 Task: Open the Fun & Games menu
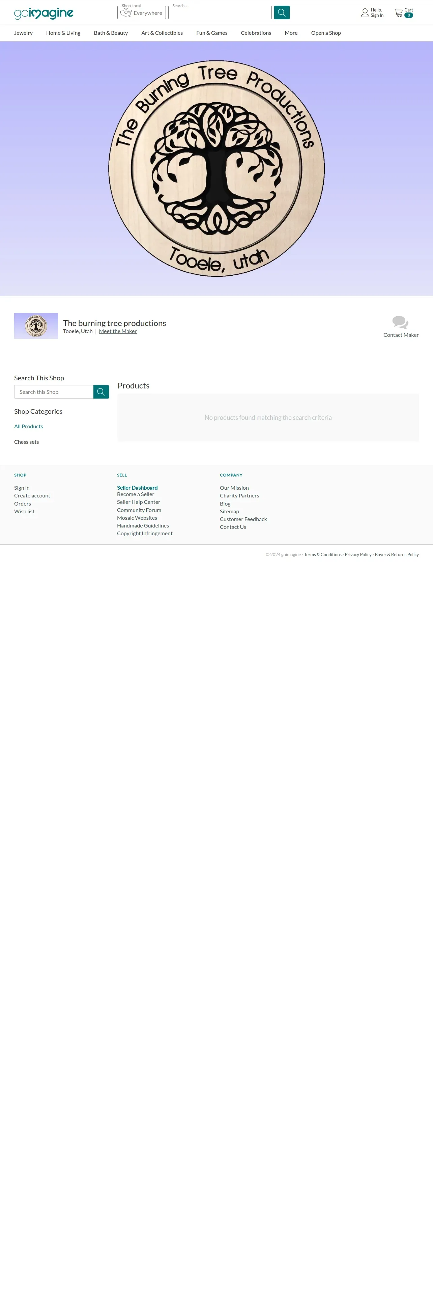tap(212, 33)
